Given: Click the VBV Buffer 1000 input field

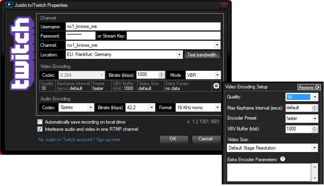Looking at the screenshot, I should pos(299,129).
